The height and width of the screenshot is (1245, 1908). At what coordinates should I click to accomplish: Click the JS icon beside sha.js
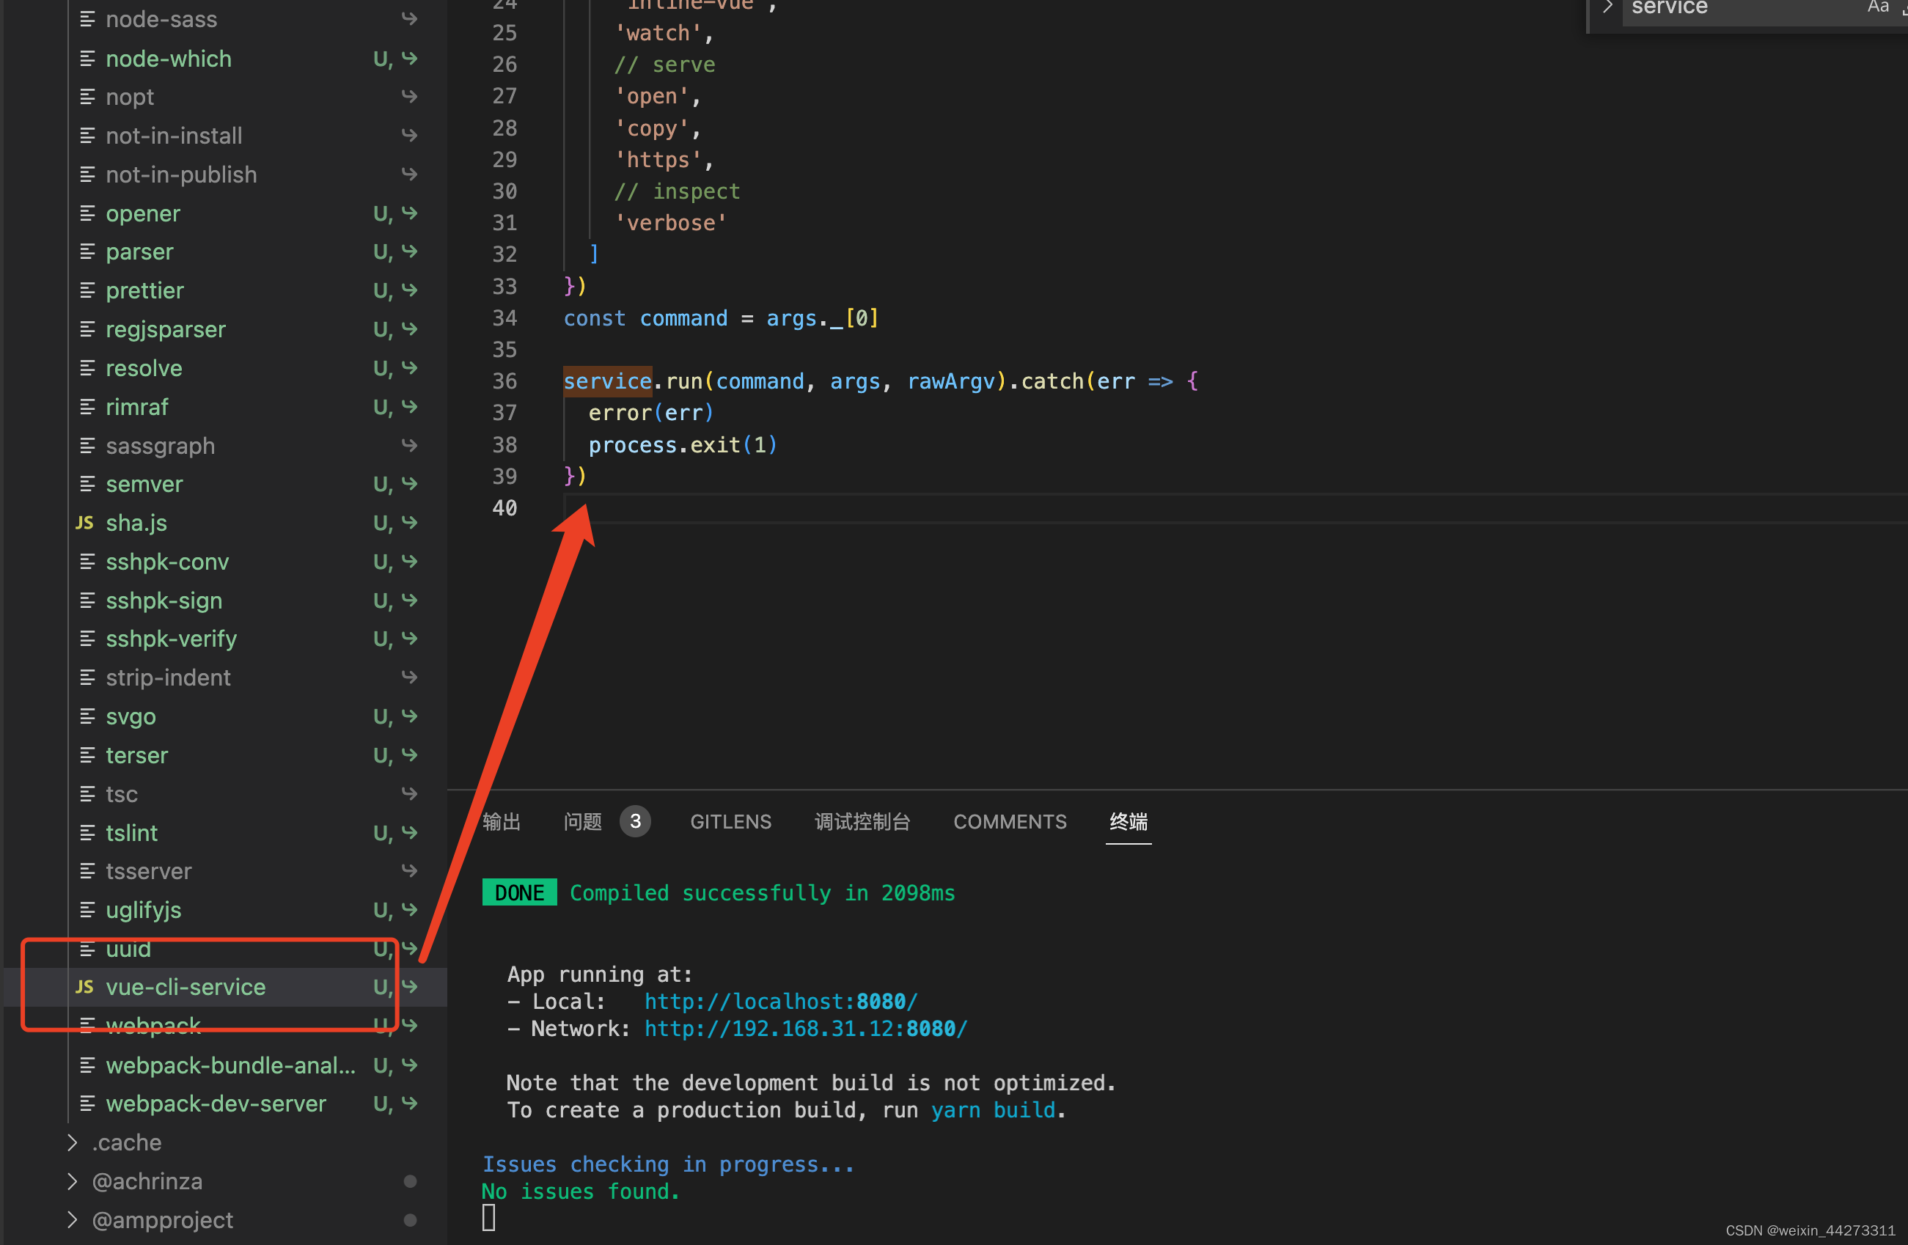coord(84,523)
